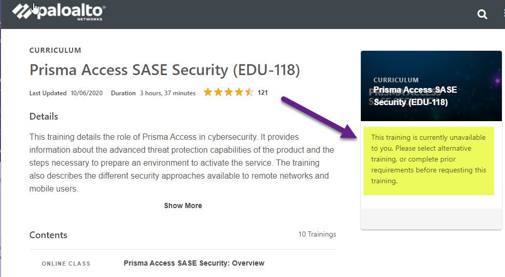Click the yellow training unavailable message
The width and height of the screenshot is (505, 277).
point(428,159)
